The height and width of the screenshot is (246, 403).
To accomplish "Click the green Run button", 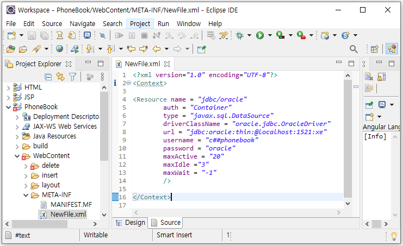I will pos(260,35).
